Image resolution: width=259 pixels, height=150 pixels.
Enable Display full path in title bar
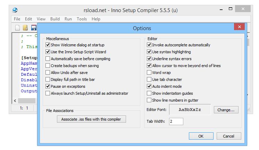[48, 79]
